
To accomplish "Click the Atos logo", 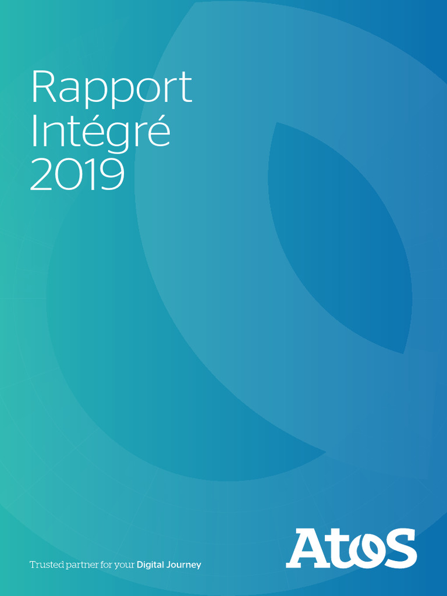I will (x=351, y=548).
